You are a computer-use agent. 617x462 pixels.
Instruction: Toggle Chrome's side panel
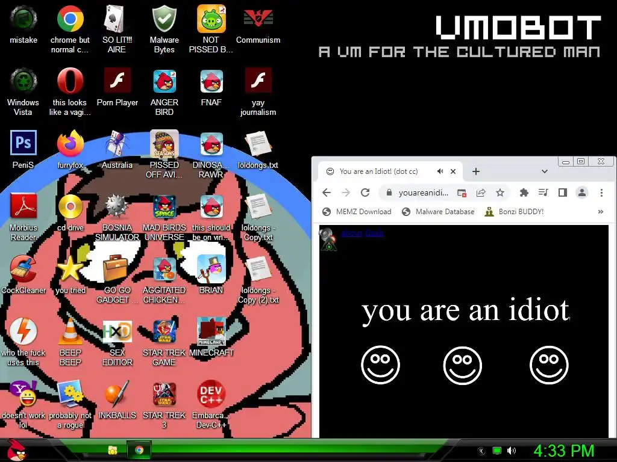click(x=563, y=192)
